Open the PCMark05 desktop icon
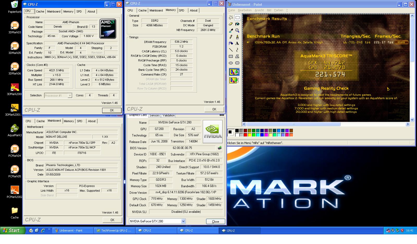The width and height of the screenshot is (417, 244). point(15,171)
